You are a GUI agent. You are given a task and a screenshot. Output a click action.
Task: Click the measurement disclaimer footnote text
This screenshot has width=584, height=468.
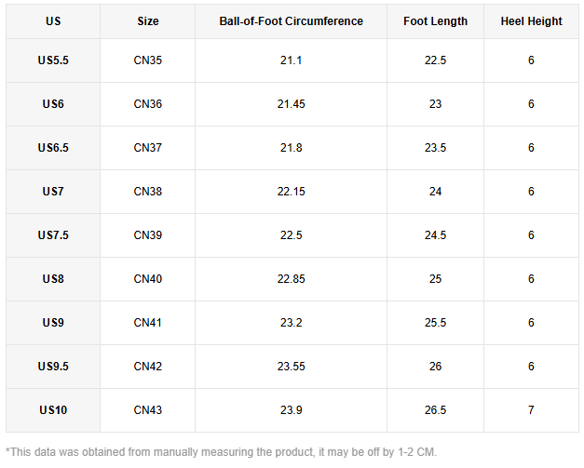click(x=221, y=451)
